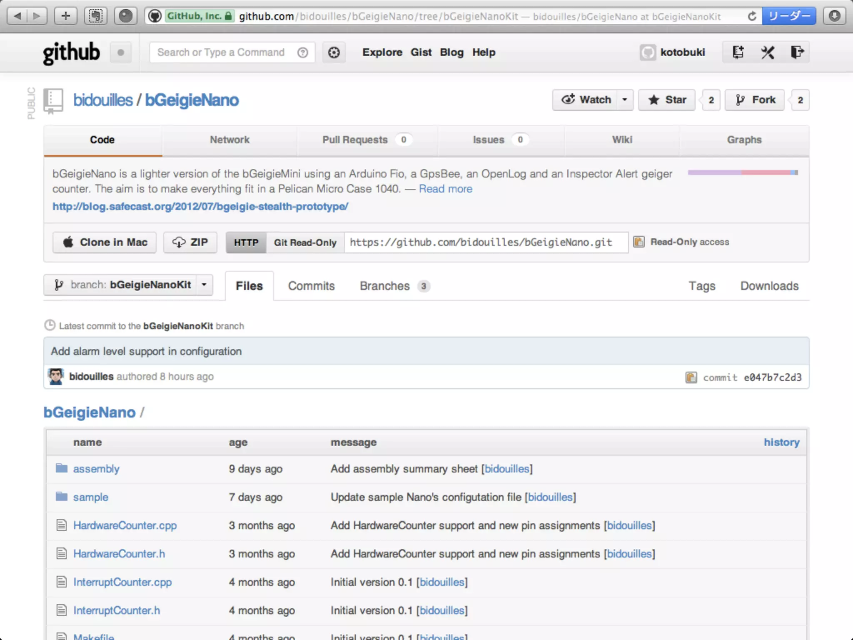853x640 pixels.
Task: Copy the clone URL with the clipboard icon
Action: pos(639,242)
